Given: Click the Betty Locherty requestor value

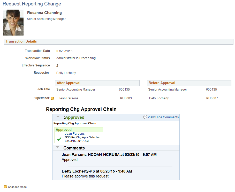Looking at the screenshot, I should 66,73.
